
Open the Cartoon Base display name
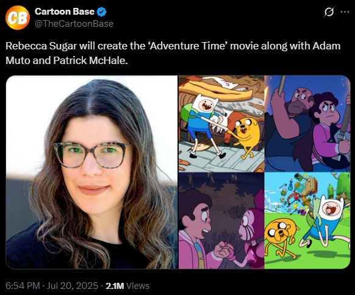click(65, 12)
